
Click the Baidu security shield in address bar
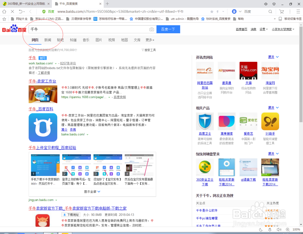tap(45, 11)
